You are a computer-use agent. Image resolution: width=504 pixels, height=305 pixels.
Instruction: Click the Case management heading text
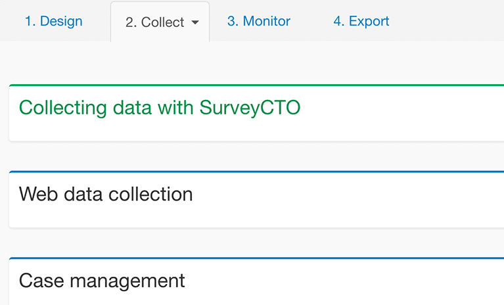tap(102, 281)
